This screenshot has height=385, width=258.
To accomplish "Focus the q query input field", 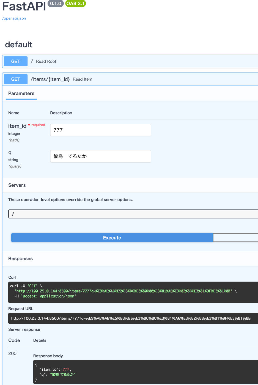I will (100, 156).
